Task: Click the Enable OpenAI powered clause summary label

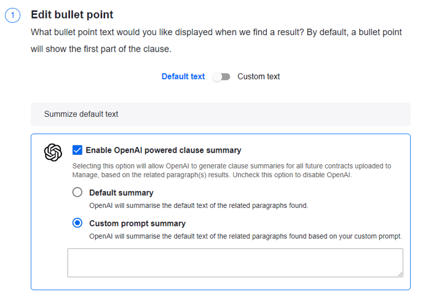Action: point(163,150)
